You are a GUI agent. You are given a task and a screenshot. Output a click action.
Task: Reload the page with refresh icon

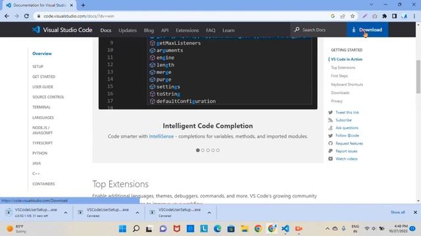(x=26, y=16)
